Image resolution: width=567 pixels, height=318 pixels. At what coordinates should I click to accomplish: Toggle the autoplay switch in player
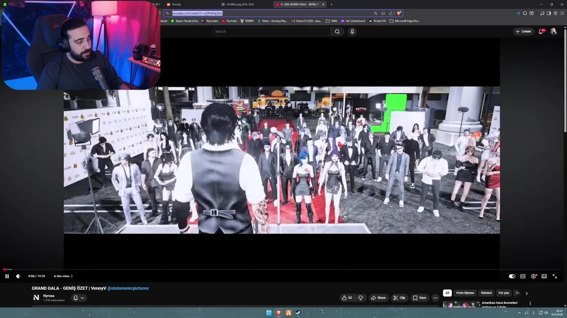tap(512, 276)
